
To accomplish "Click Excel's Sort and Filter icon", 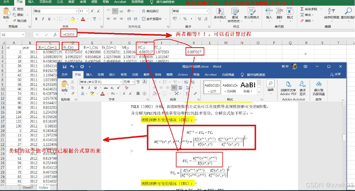I will [332, 11].
